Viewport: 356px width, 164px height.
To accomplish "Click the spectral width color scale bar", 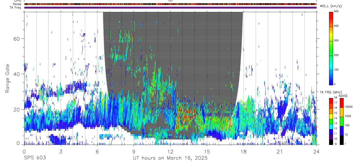I will click(331, 48).
